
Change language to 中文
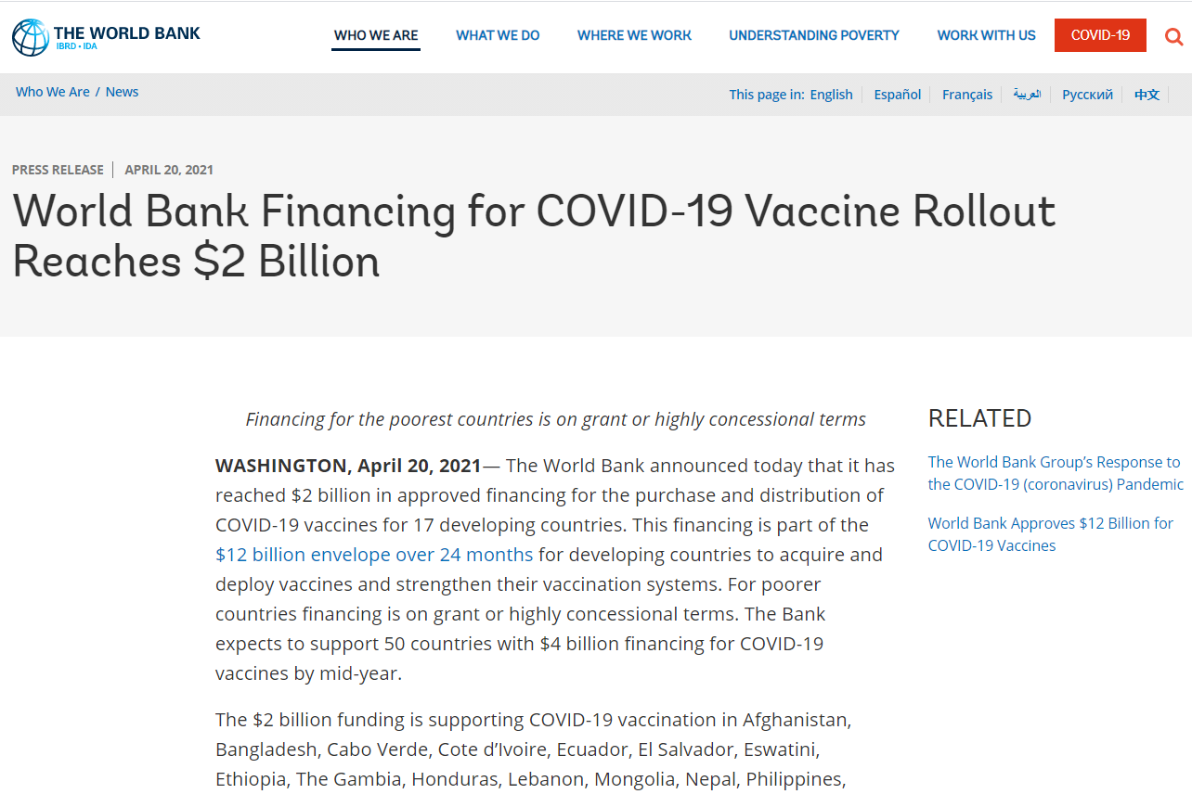tap(1147, 94)
